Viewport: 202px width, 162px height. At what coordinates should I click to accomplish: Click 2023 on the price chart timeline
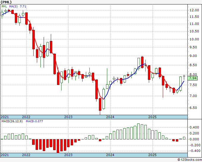click(x=68, y=117)
